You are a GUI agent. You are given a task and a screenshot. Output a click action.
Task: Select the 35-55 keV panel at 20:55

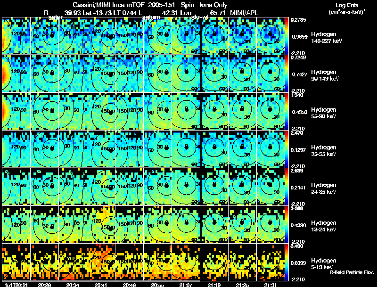click(x=158, y=149)
